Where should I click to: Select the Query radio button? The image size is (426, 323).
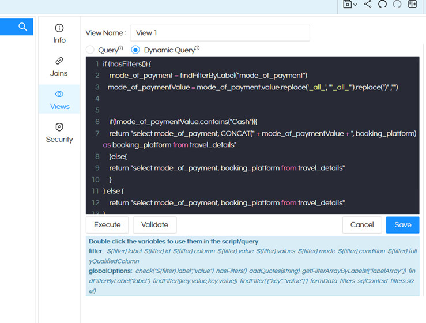[x=90, y=50]
